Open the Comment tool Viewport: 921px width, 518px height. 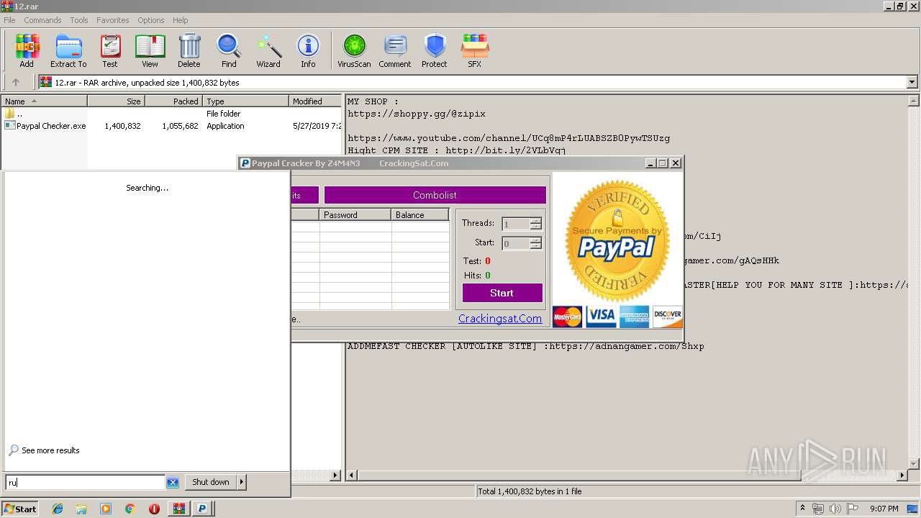tap(395, 51)
